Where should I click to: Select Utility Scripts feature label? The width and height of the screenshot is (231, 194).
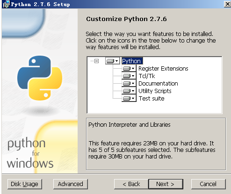click(x=155, y=91)
